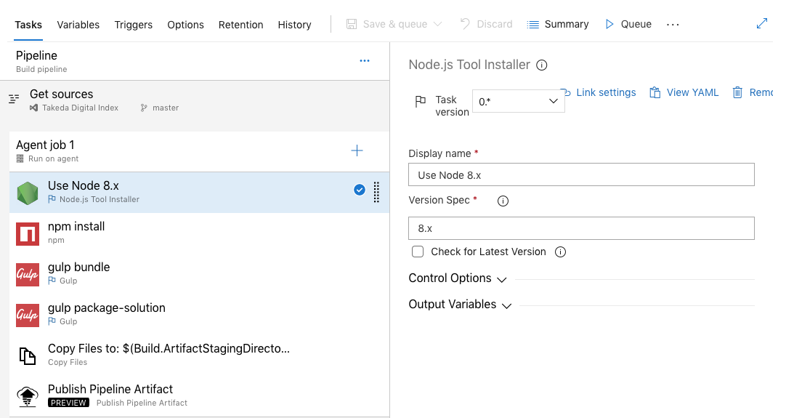Click the Queue button

point(628,24)
